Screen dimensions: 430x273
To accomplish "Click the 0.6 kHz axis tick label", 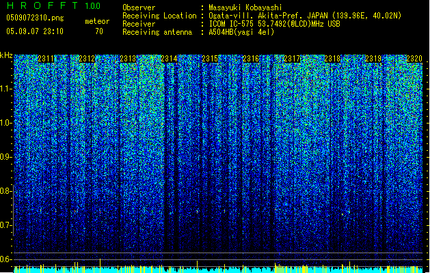I will coord(6,259).
